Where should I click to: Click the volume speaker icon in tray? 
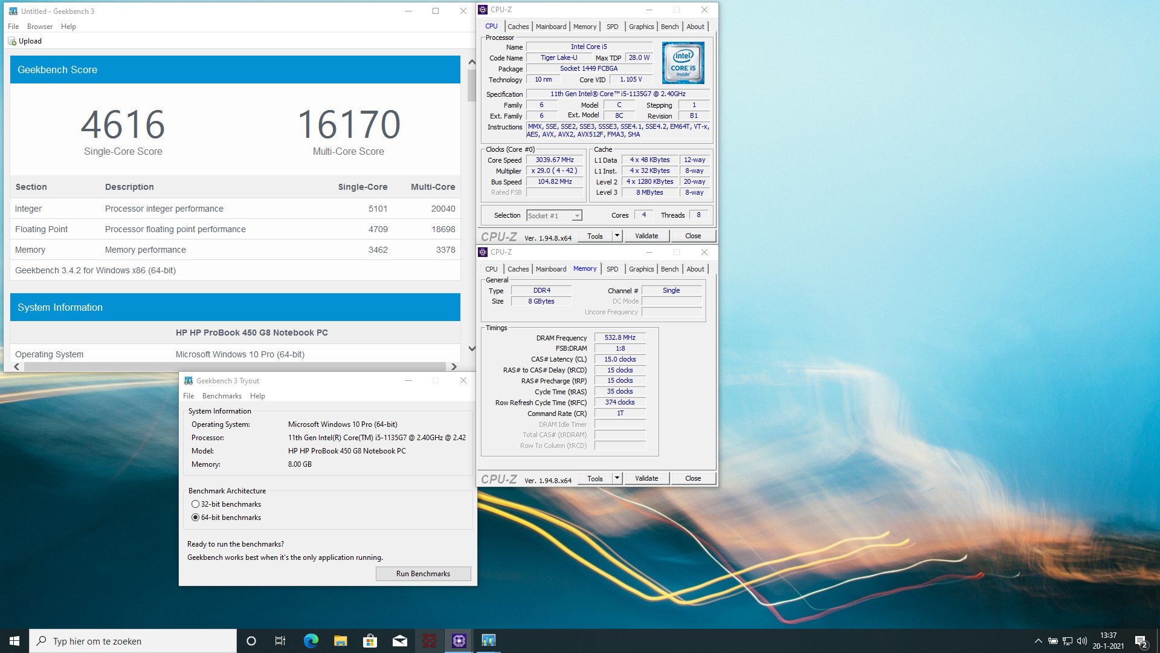(x=1082, y=641)
